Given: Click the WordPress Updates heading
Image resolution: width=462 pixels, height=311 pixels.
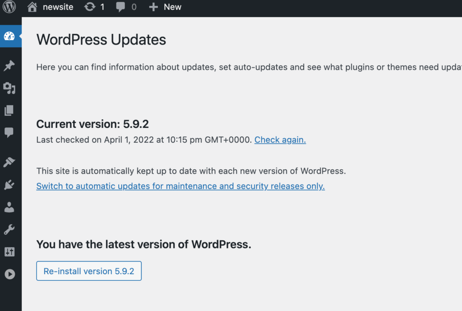Looking at the screenshot, I should point(101,40).
